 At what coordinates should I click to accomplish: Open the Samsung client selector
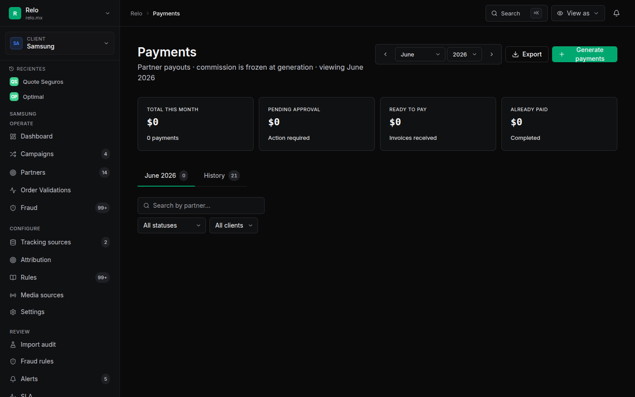click(x=60, y=43)
